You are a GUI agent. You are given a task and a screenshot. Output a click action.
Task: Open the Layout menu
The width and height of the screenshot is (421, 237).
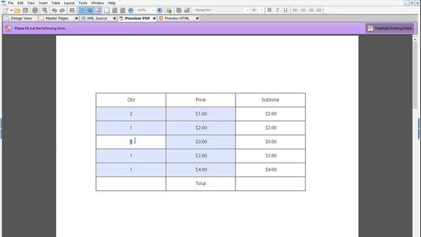(69, 3)
